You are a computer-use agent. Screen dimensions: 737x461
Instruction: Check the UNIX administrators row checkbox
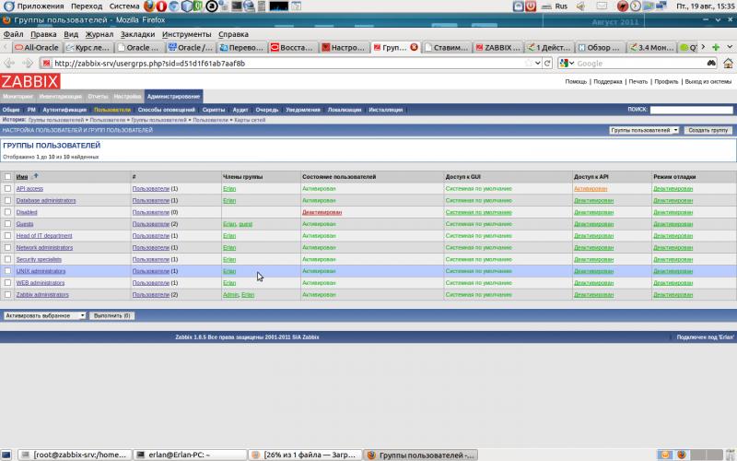click(7, 271)
